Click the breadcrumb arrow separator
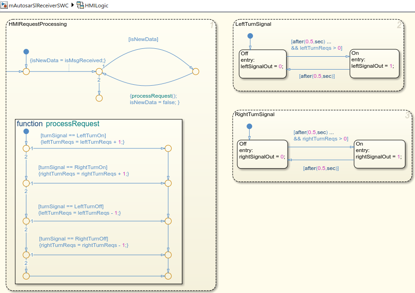 pyautogui.click(x=72, y=5)
